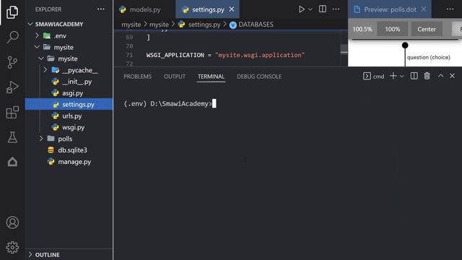Image resolution: width=462 pixels, height=260 pixels.
Task: Switch to the PROBLEMS panel tab
Action: point(138,77)
